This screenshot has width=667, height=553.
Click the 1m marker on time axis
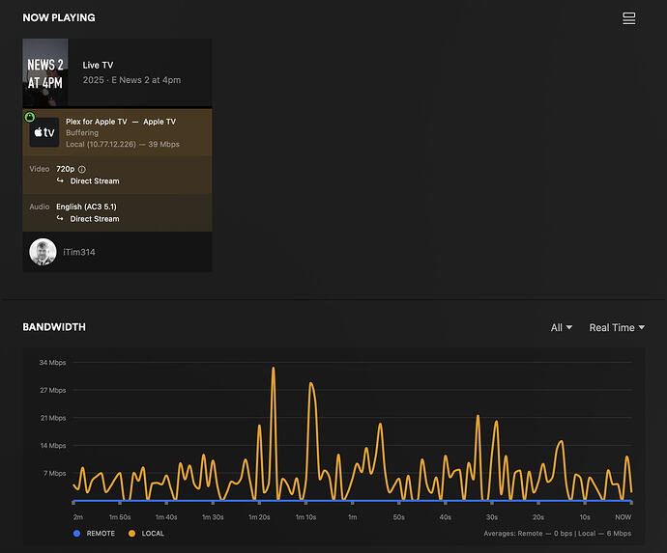(x=352, y=517)
